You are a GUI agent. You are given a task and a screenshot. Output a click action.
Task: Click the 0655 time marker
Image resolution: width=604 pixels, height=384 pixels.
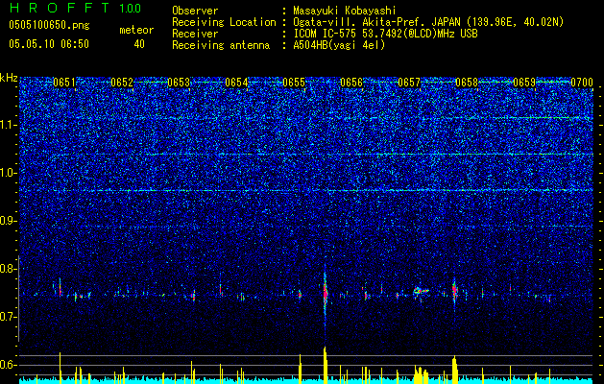[294, 83]
